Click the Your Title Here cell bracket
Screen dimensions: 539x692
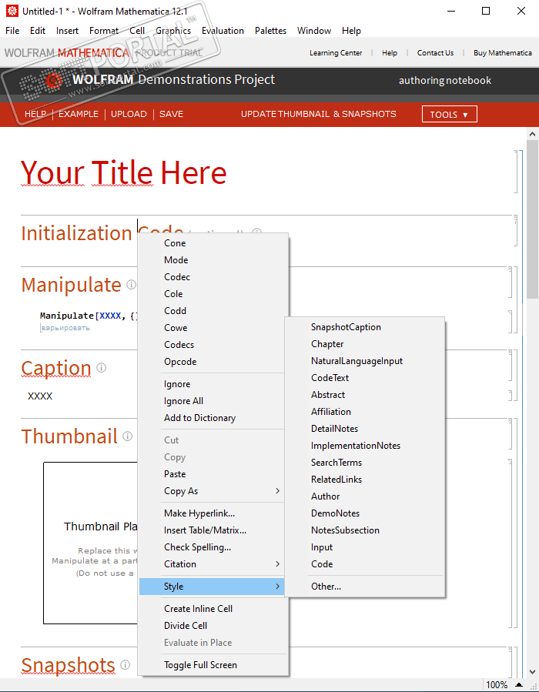[516, 172]
